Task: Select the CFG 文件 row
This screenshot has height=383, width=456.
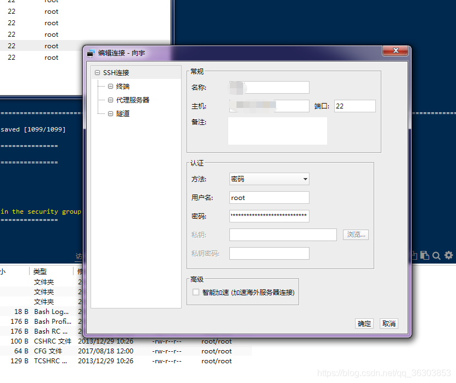Action: point(126,351)
